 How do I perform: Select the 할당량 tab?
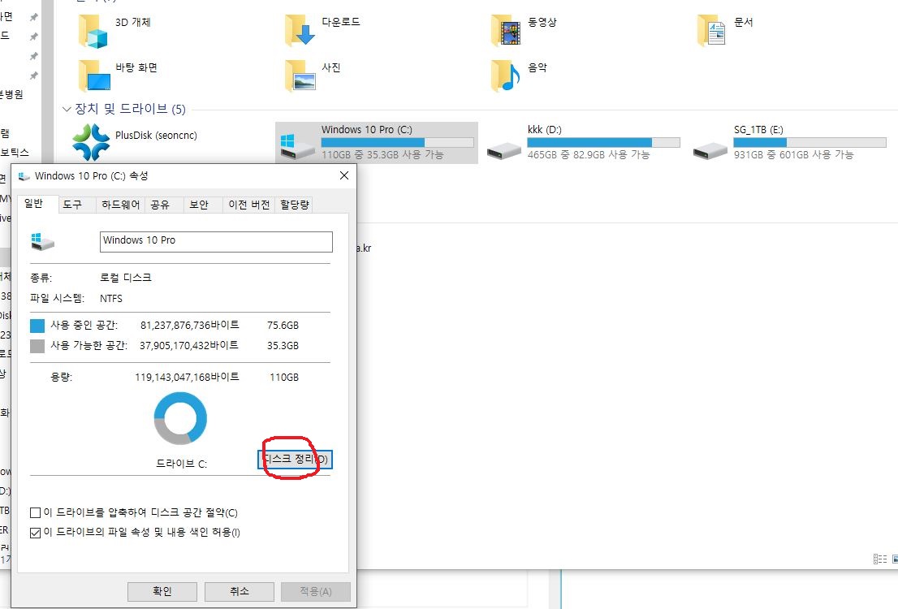click(295, 205)
